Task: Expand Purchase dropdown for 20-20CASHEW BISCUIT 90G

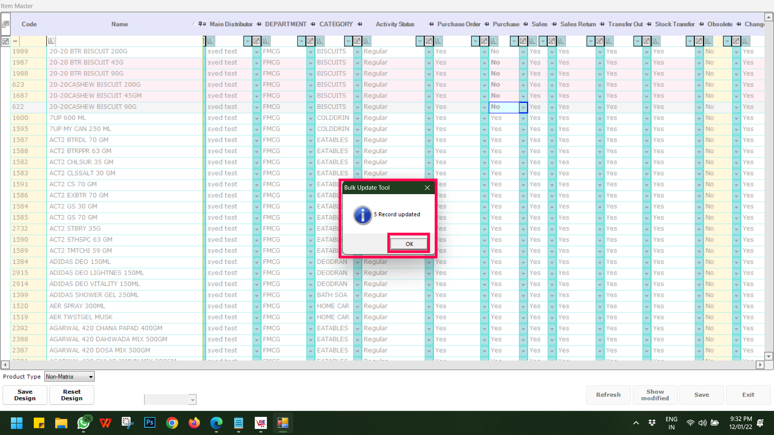Action: coord(523,107)
